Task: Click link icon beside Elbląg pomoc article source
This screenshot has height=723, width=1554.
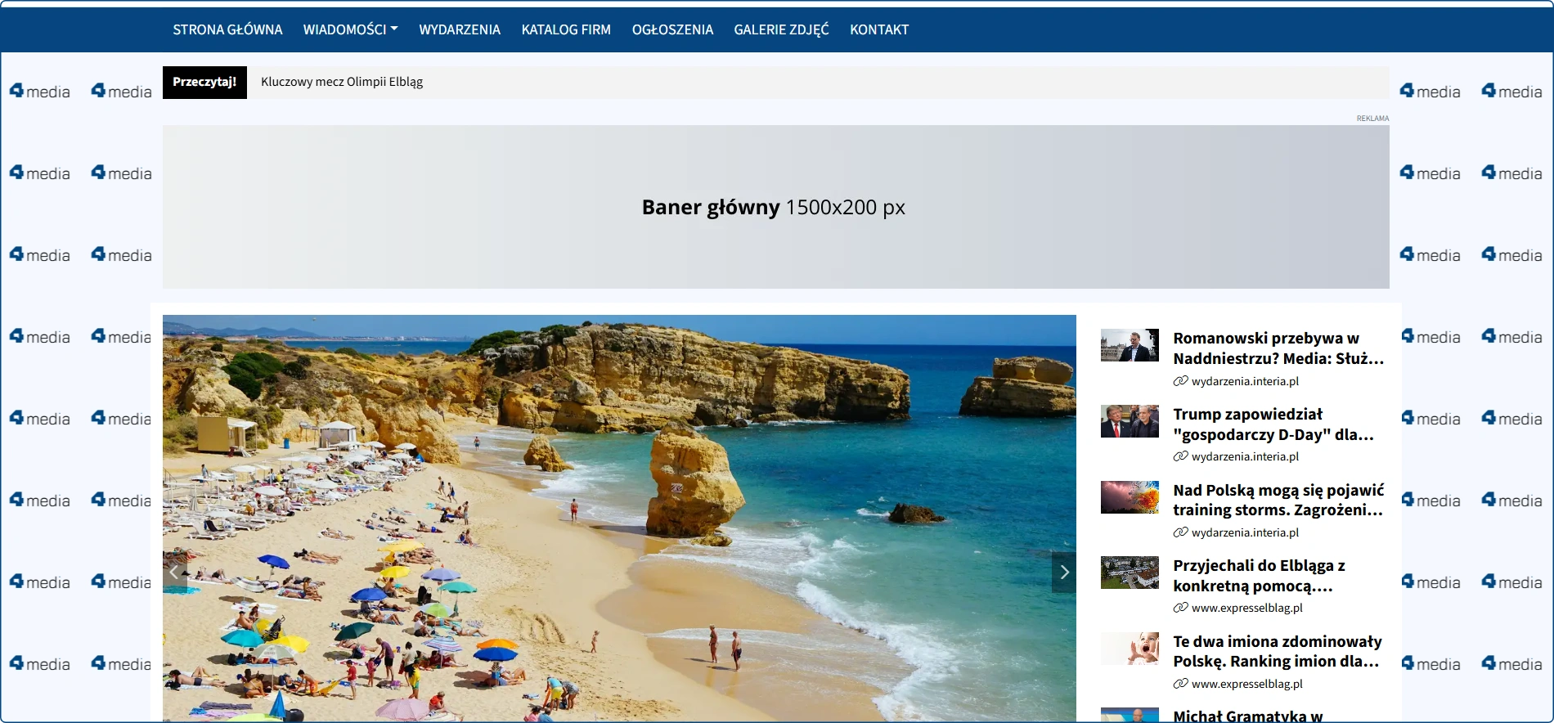Action: (1180, 608)
